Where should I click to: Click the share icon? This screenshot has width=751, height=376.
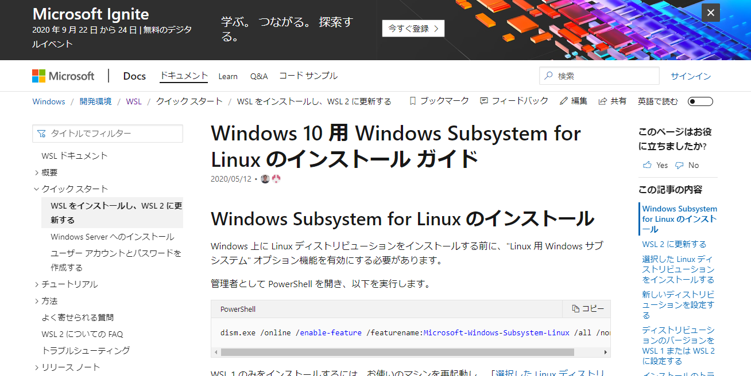point(603,101)
